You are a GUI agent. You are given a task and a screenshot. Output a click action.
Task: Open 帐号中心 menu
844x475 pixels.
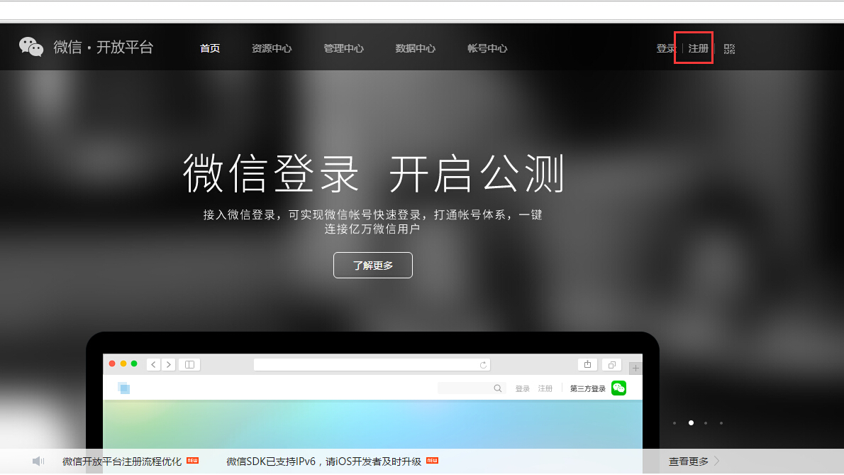488,48
